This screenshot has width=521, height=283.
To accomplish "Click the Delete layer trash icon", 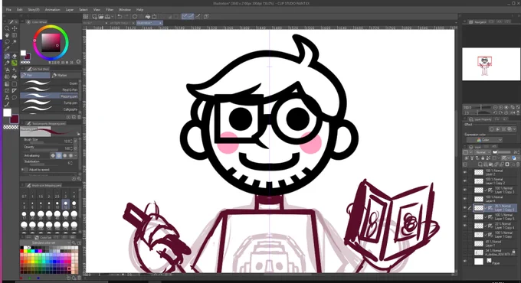I will [x=519, y=164].
